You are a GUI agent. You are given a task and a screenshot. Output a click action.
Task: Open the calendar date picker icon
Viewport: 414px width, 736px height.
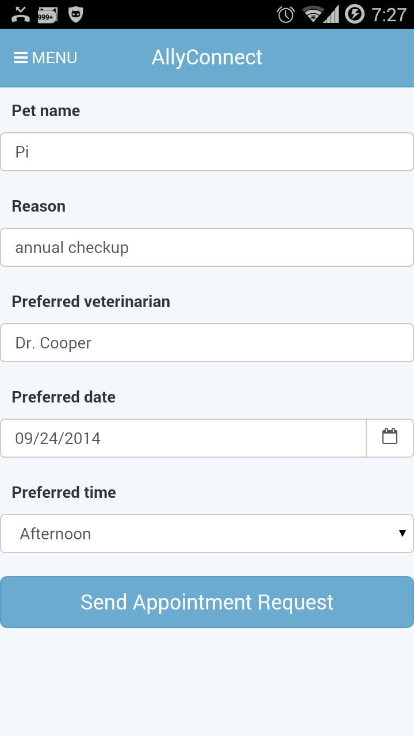click(x=390, y=437)
